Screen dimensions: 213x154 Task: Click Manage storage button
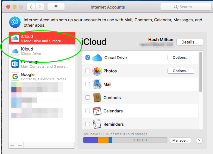pyautogui.click(x=180, y=140)
